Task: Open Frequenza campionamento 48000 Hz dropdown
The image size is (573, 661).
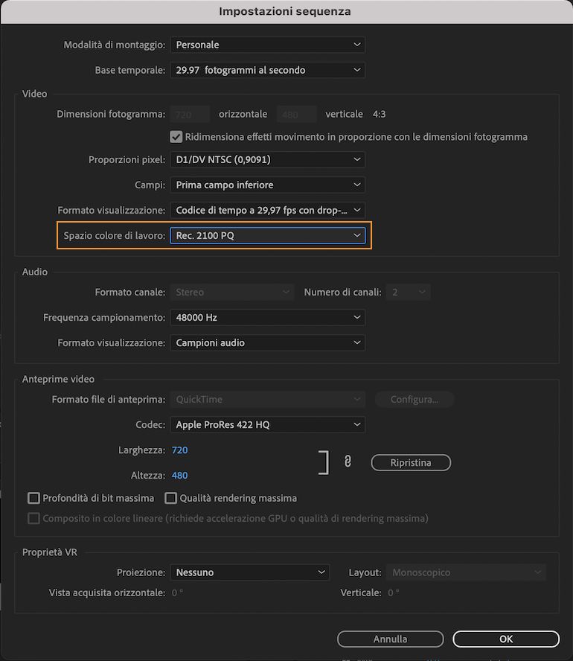Action: pos(267,317)
